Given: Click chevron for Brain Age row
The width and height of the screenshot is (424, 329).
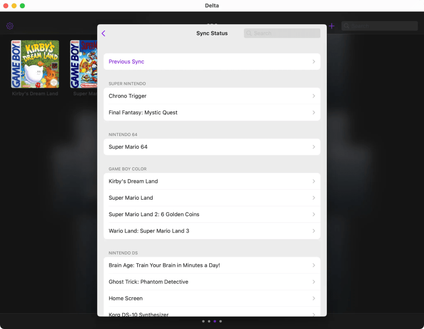Looking at the screenshot, I should (x=314, y=265).
